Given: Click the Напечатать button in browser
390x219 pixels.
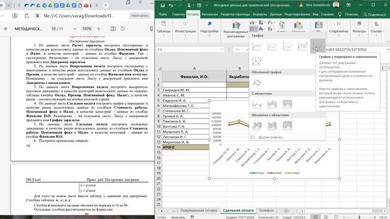Looking at the screenshot, I should click(140, 16).
